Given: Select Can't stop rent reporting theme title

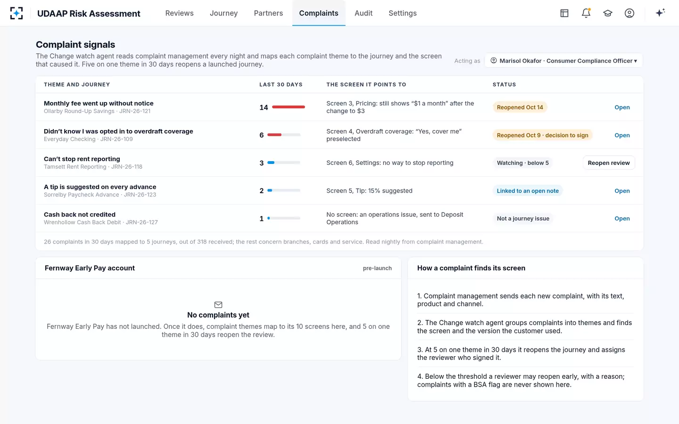Looking at the screenshot, I should point(82,159).
